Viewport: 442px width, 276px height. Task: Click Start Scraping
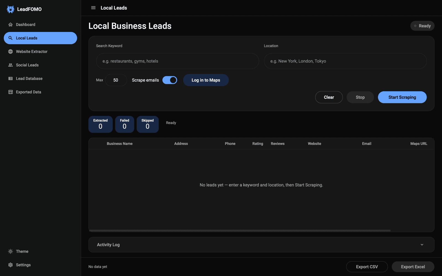tap(402, 97)
